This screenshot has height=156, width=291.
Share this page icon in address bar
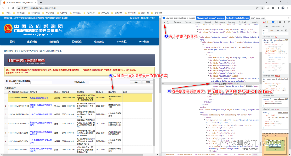257,8
